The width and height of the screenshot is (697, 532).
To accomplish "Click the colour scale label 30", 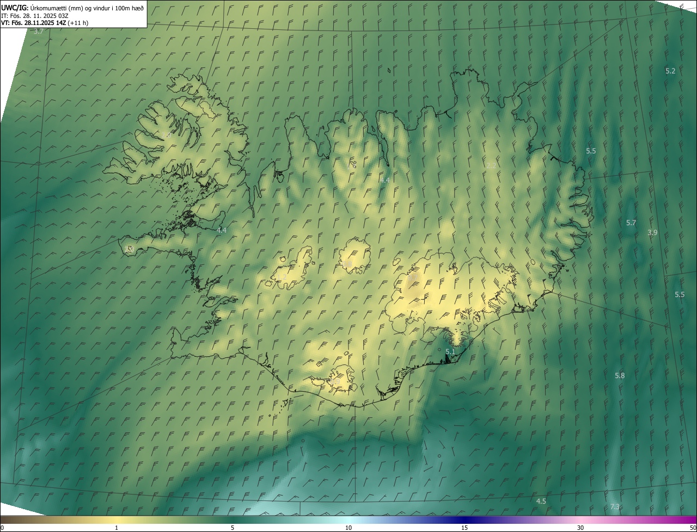I will (x=580, y=528).
